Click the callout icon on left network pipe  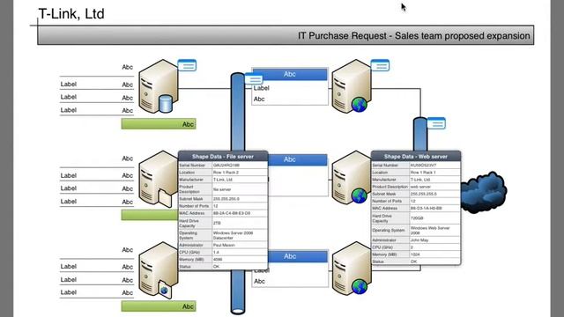click(x=254, y=78)
